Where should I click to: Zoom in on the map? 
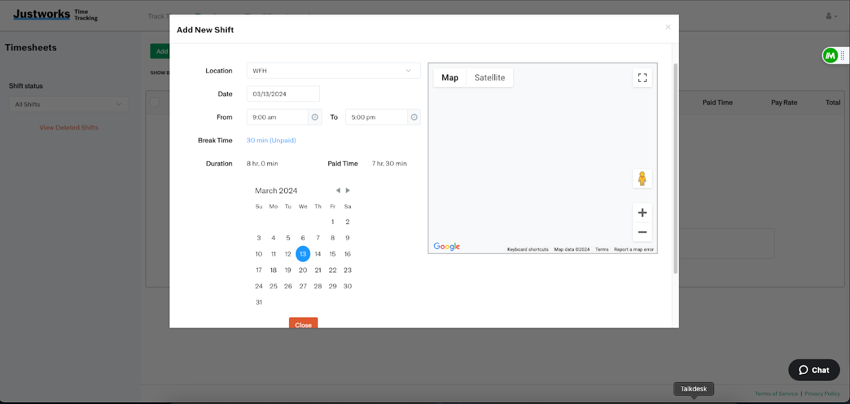coord(642,213)
